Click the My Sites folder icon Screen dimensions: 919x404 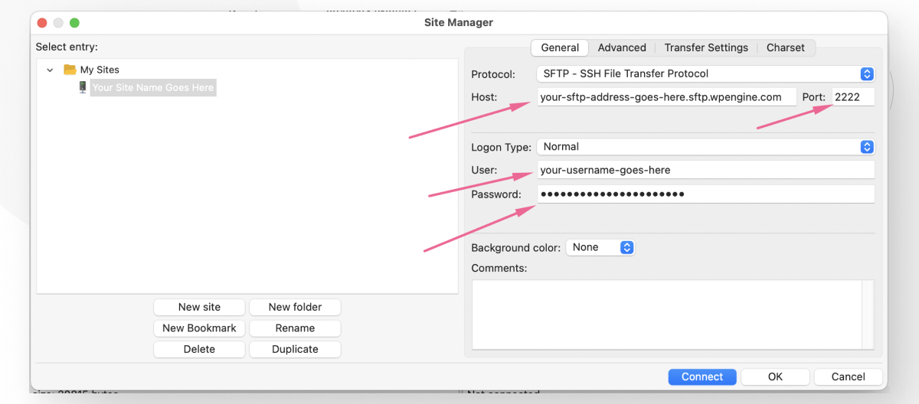[70, 70]
